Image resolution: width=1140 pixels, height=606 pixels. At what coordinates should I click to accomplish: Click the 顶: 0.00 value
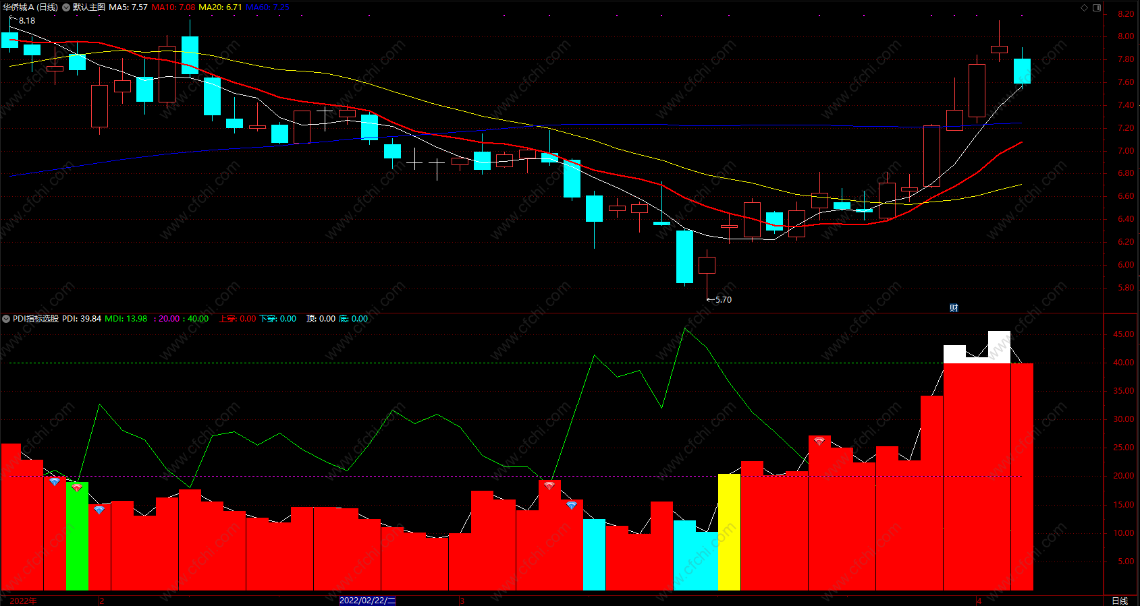click(321, 319)
